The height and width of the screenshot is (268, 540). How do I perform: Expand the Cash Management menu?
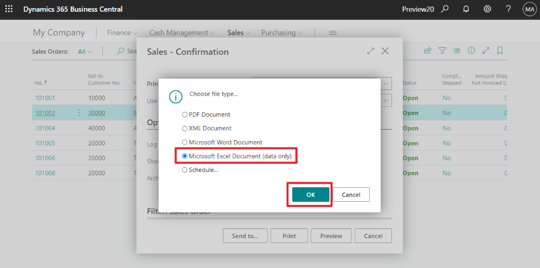pos(182,33)
